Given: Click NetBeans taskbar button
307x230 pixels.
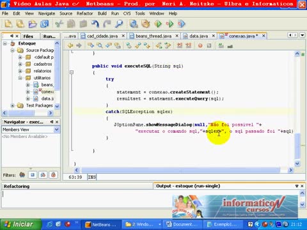Looking at the screenshot, I should (x=101, y=224).
